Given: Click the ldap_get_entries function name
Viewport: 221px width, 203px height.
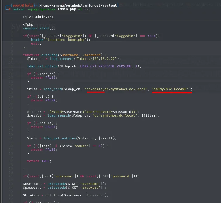Looking at the screenshot, I should tap(59, 138).
